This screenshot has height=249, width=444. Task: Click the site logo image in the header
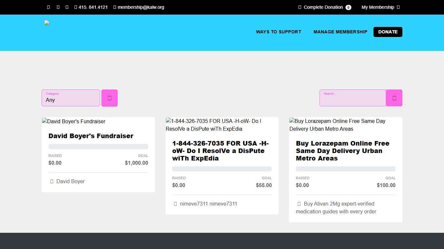coord(47,23)
